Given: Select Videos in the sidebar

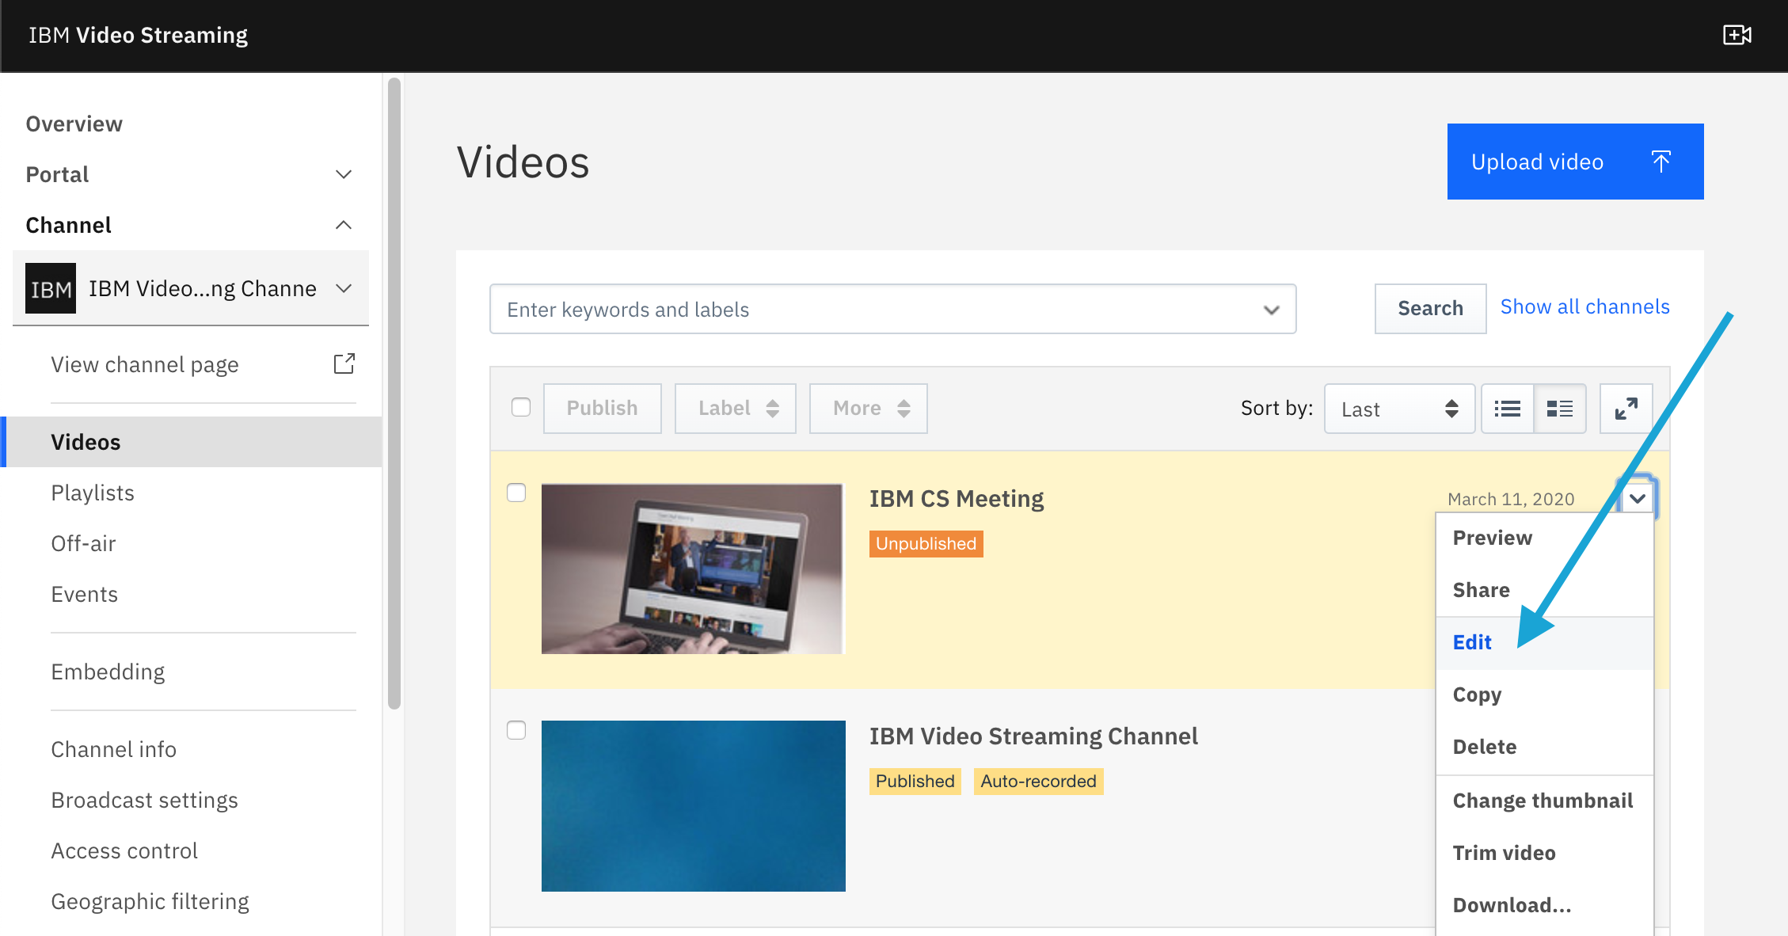Looking at the screenshot, I should point(191,442).
